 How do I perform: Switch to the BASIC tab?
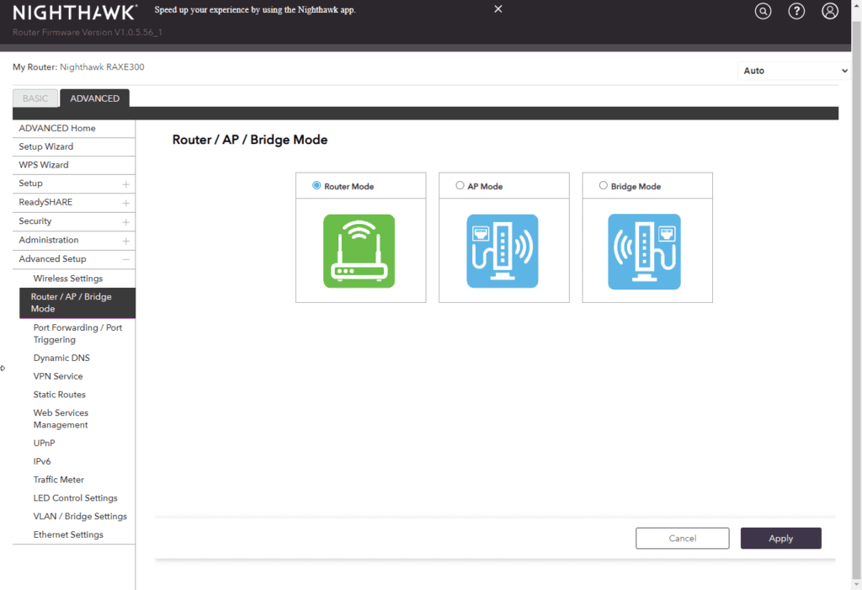coord(35,98)
